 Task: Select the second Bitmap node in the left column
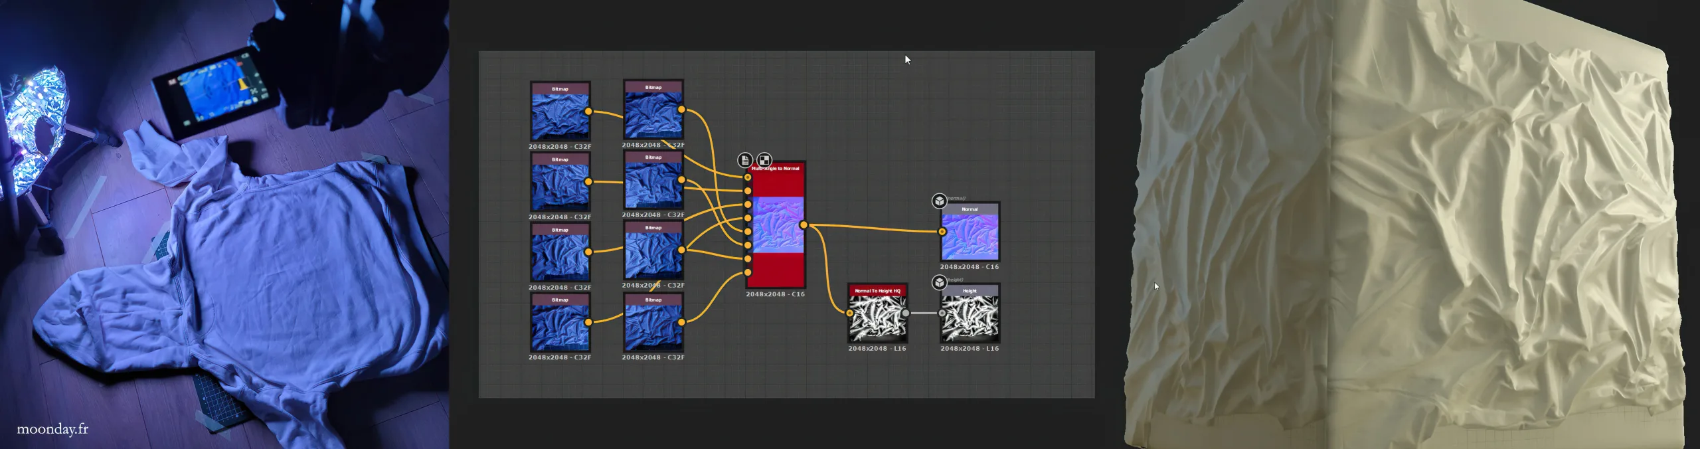pos(560,182)
